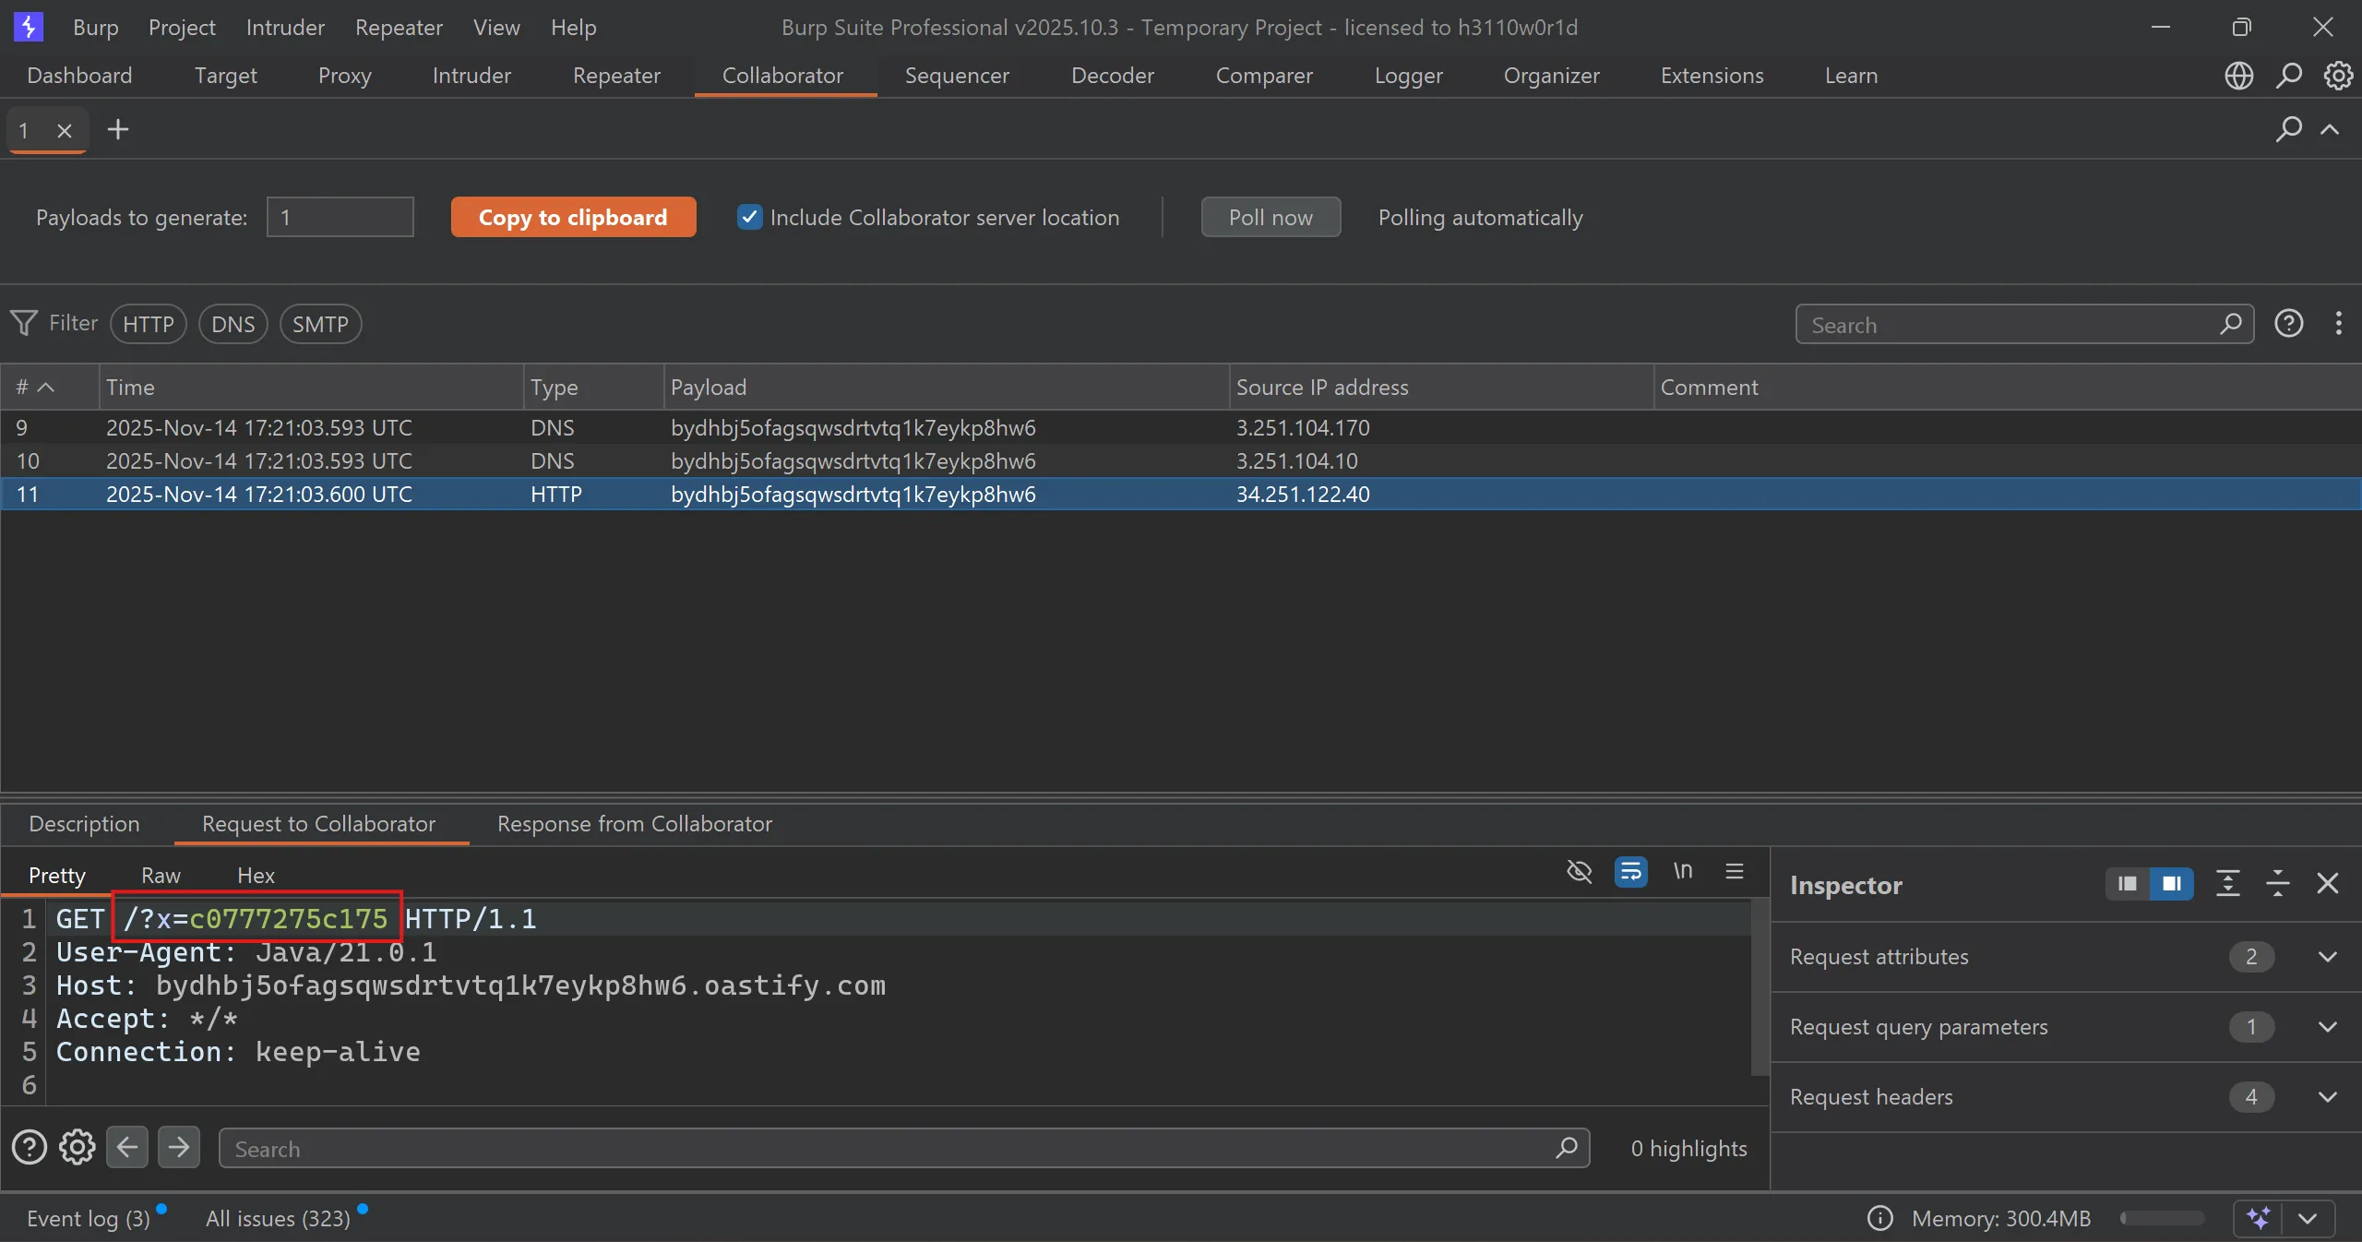This screenshot has width=2362, height=1242.
Task: Switch to the Repeater tool tab
Action: [x=616, y=76]
